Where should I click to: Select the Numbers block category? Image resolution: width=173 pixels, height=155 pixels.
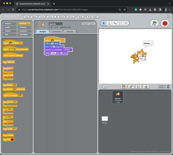coord(24,31)
